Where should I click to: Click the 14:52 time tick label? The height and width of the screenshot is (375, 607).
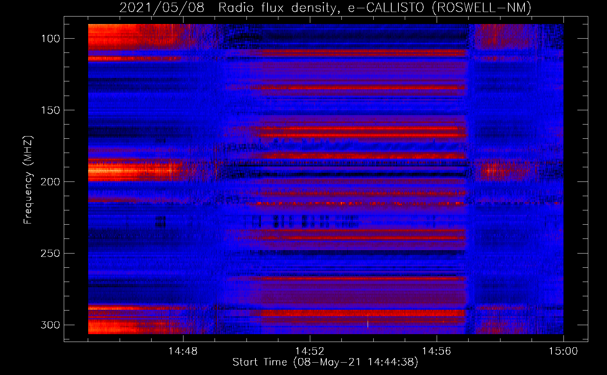pos(310,351)
